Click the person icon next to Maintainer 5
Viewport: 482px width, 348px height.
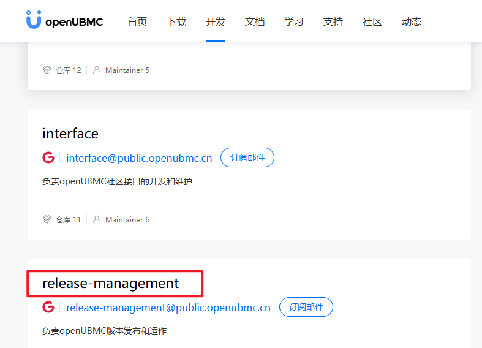coord(97,70)
